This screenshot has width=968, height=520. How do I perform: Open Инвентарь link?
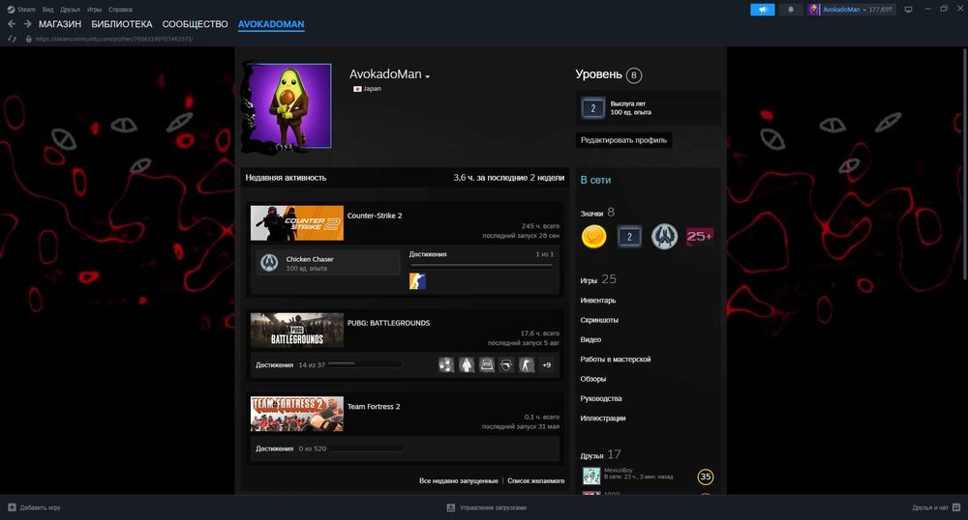click(x=597, y=301)
